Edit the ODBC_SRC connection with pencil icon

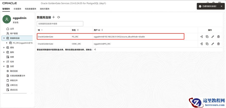point(213,44)
